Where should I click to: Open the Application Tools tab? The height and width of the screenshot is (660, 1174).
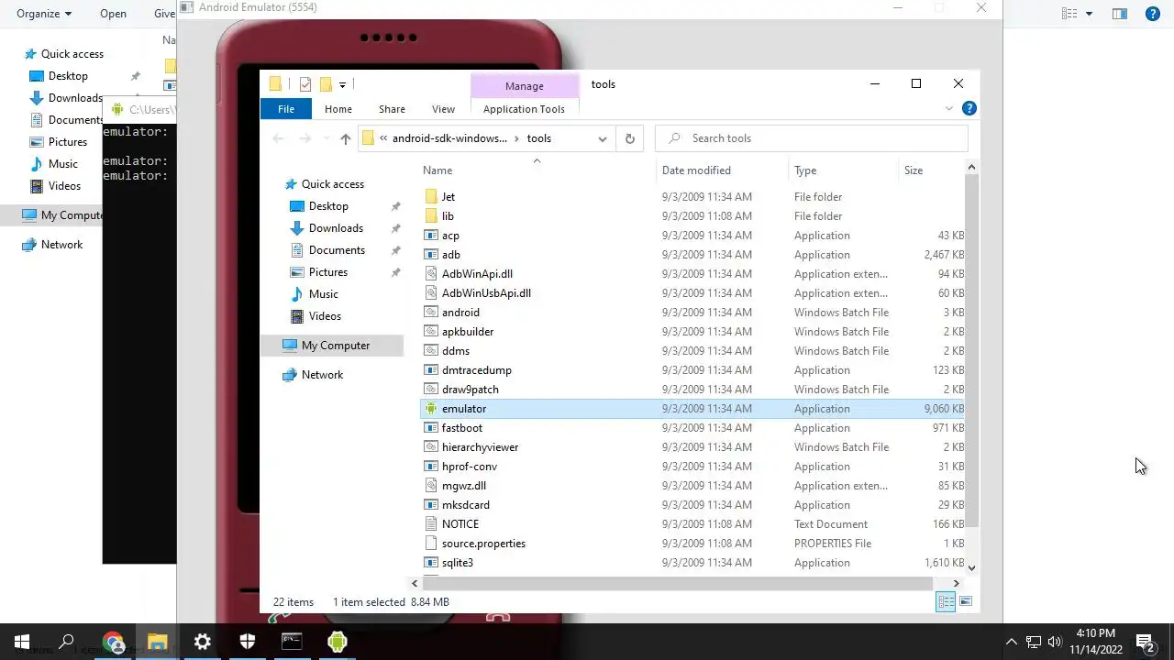point(524,109)
